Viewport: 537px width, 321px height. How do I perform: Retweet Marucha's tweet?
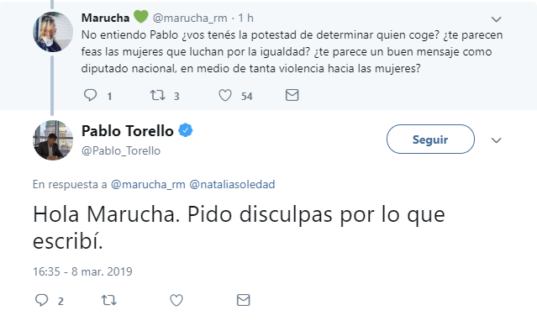(x=157, y=95)
